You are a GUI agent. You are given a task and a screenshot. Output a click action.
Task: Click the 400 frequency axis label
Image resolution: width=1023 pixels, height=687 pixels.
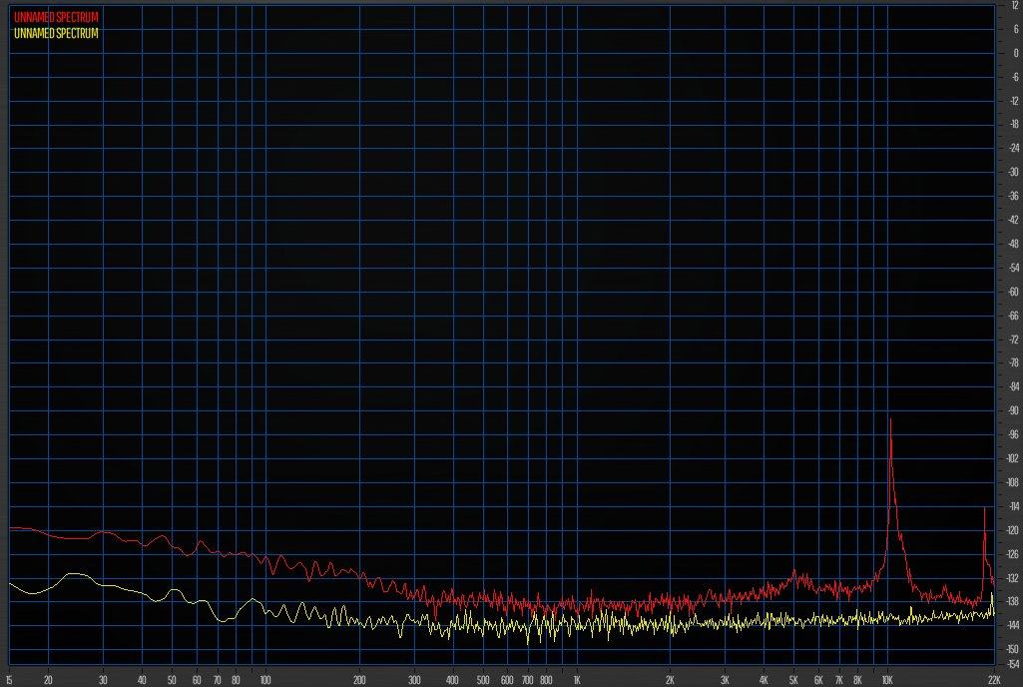[x=452, y=680]
